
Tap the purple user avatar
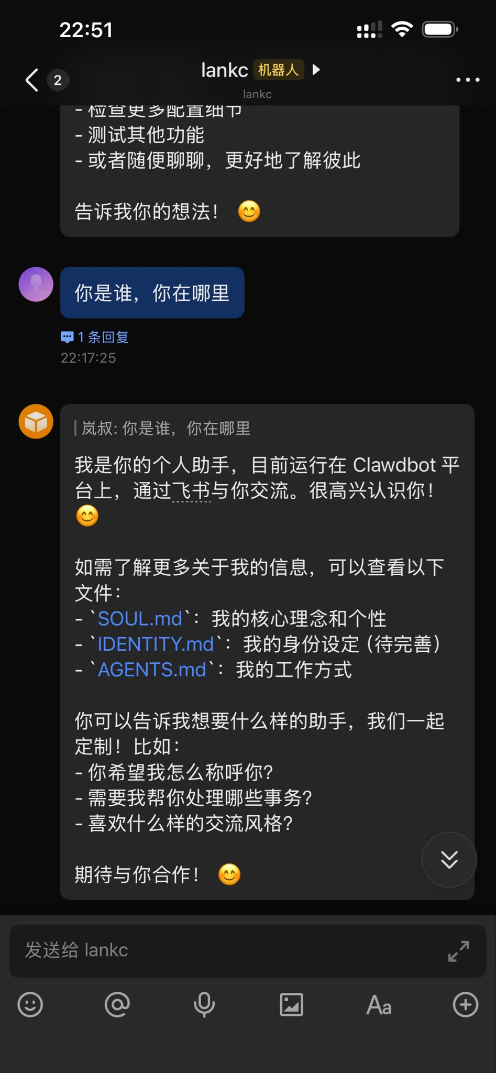[36, 284]
